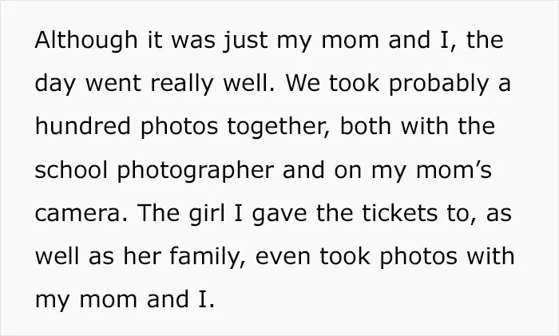Click the word "both" in the third line
The image size is (559, 336).
366,127
